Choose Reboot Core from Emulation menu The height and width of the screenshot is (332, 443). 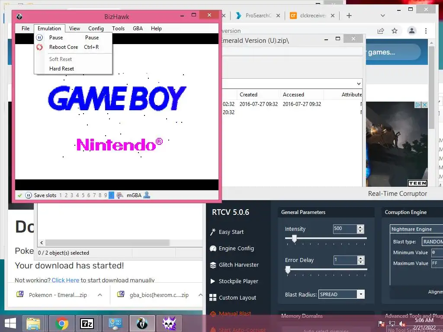74,47
